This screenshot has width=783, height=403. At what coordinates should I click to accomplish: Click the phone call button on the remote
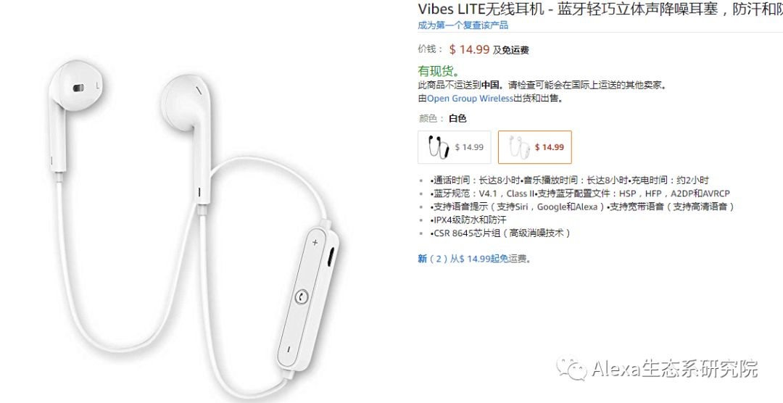[301, 296]
